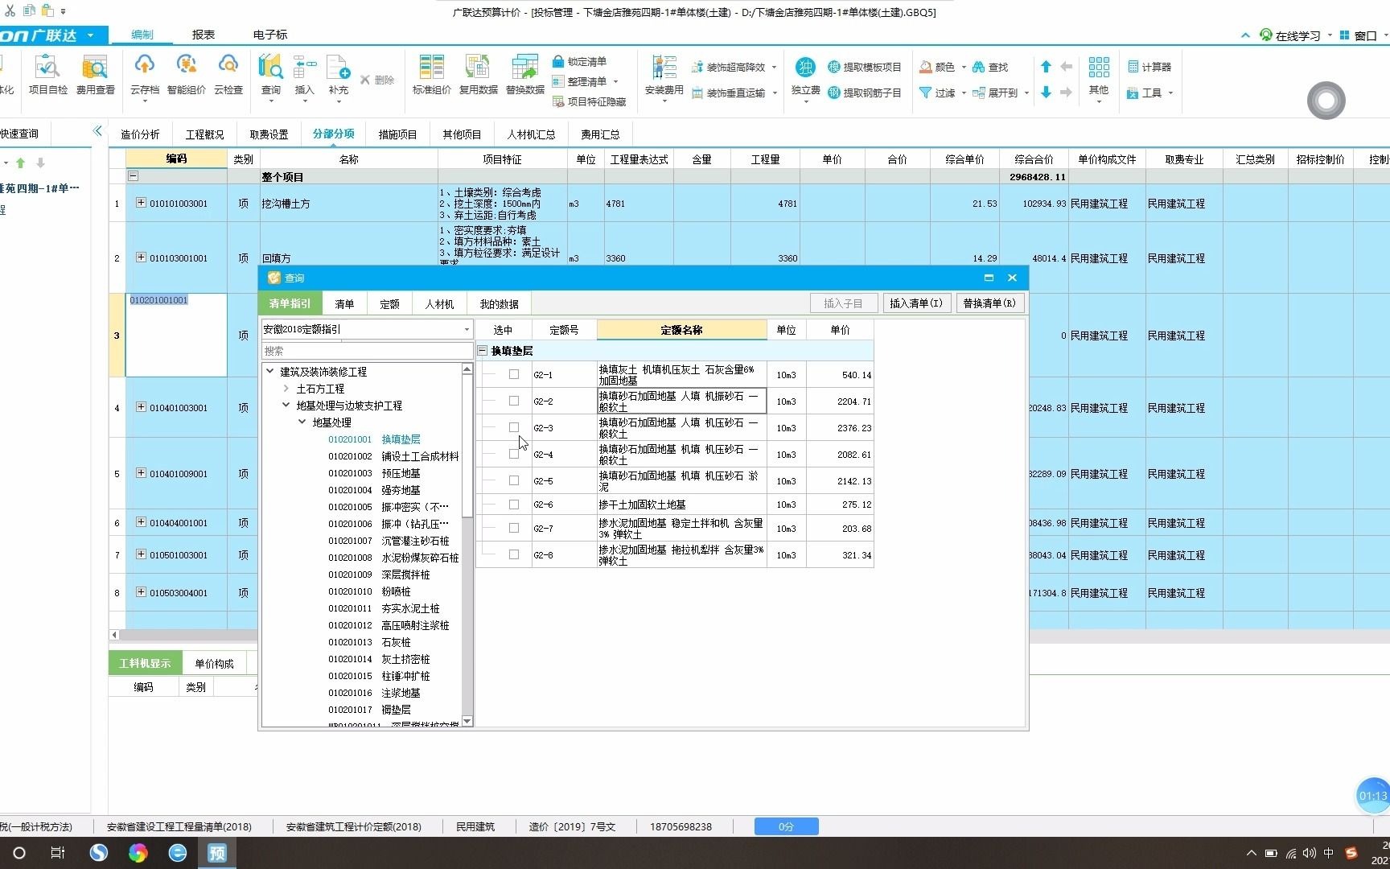Image resolution: width=1390 pixels, height=869 pixels.
Task: Select 010201004 强夯地基 in tree
Action: [374, 490]
